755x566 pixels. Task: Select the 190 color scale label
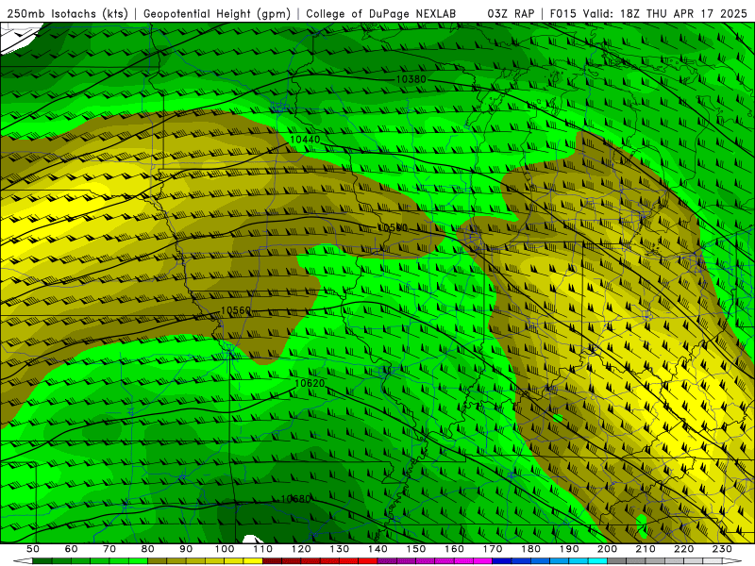pos(569,549)
